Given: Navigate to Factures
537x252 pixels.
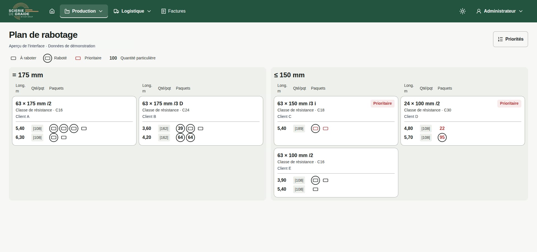Looking at the screenshot, I should pyautogui.click(x=173, y=11).
